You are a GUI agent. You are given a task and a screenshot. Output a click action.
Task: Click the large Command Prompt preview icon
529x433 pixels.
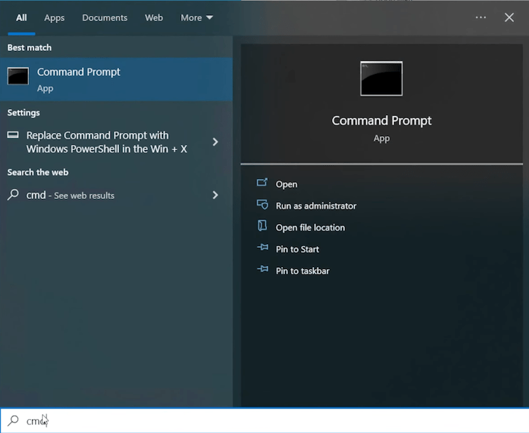pos(382,79)
